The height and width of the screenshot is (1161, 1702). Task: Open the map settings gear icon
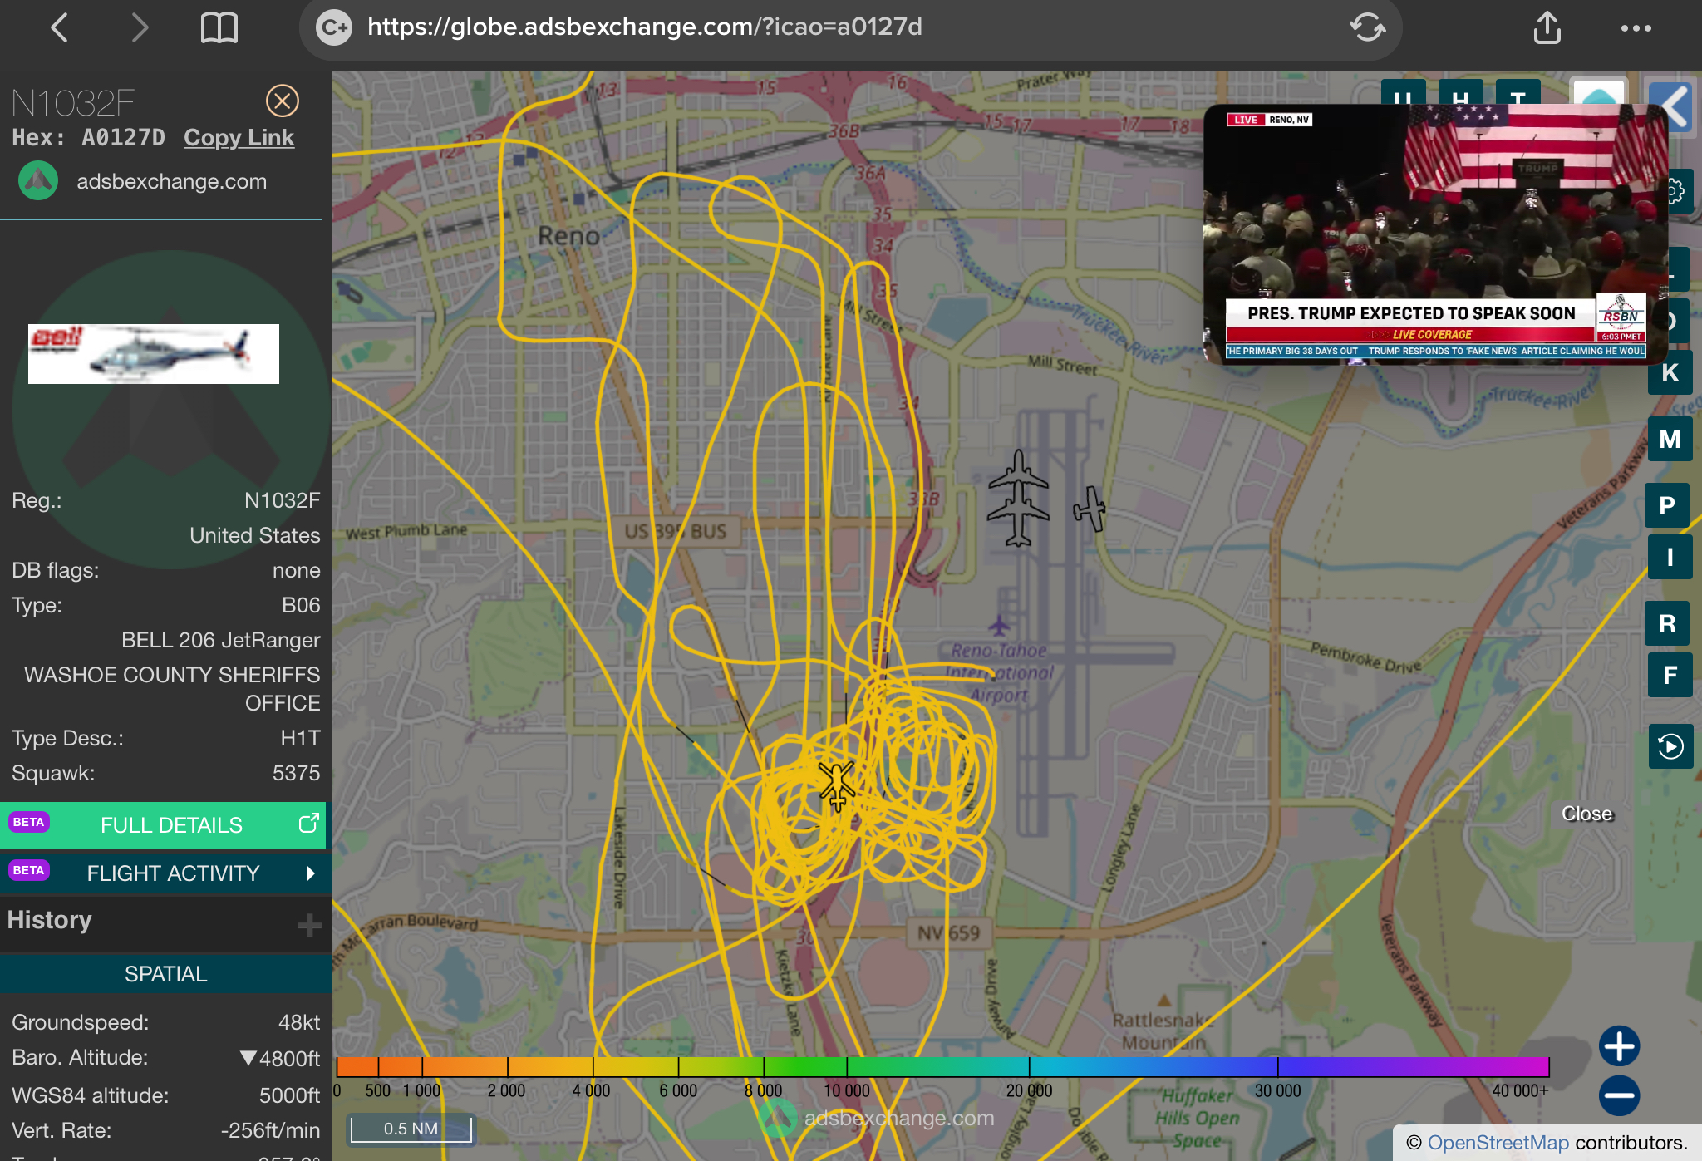point(1677,192)
